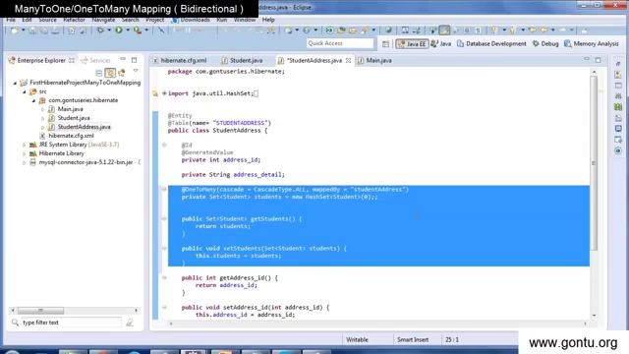Screen dimensions: 629x354
Task: Click the Debug bug toolbar icon
Action: (x=100, y=30)
